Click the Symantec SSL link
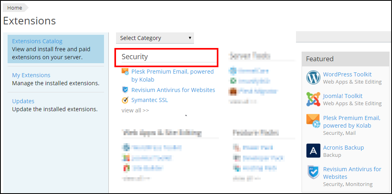This screenshot has width=392, height=194. 150,100
